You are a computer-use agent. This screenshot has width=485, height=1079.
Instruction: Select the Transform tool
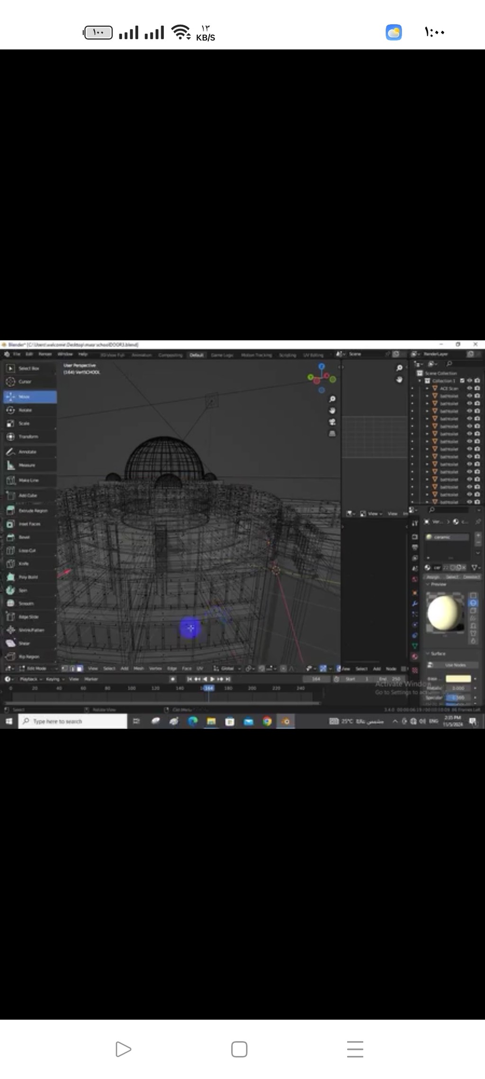tap(29, 437)
